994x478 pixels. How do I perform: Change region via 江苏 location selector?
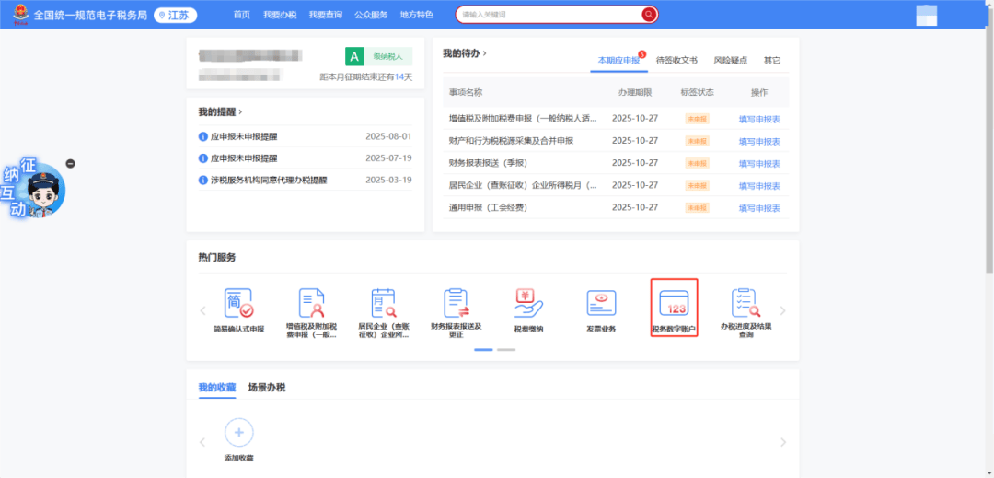point(176,15)
